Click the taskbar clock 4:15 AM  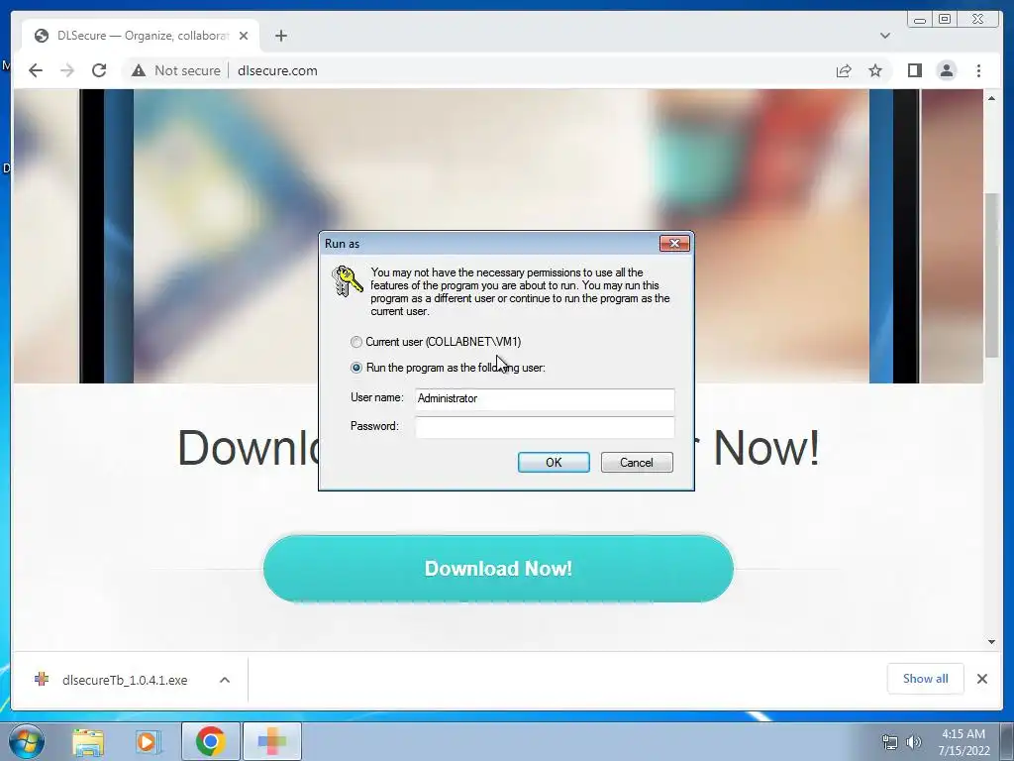pos(963,734)
